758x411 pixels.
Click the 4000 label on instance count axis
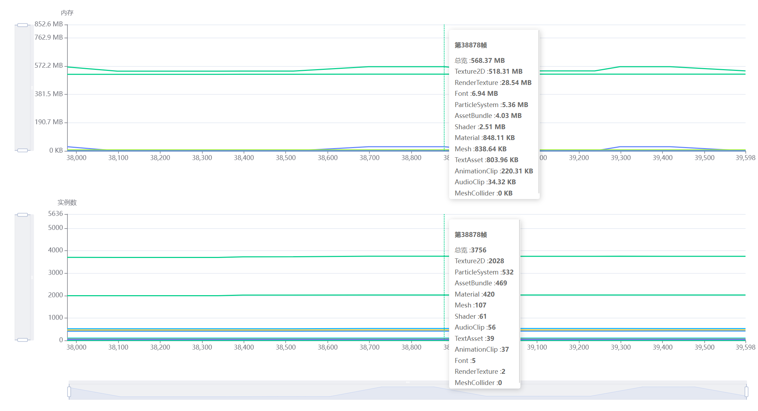coord(56,250)
